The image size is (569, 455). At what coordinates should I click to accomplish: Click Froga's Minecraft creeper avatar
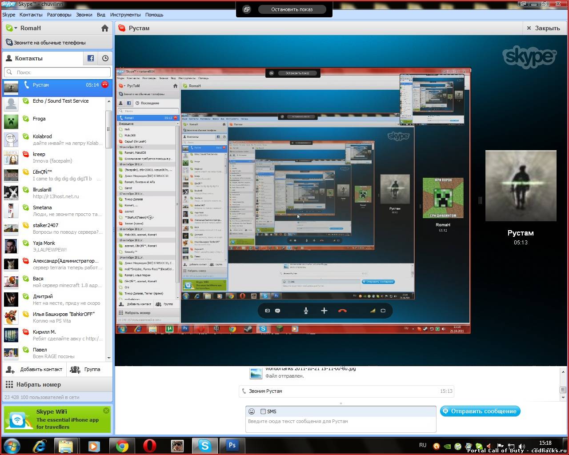pyautogui.click(x=11, y=121)
